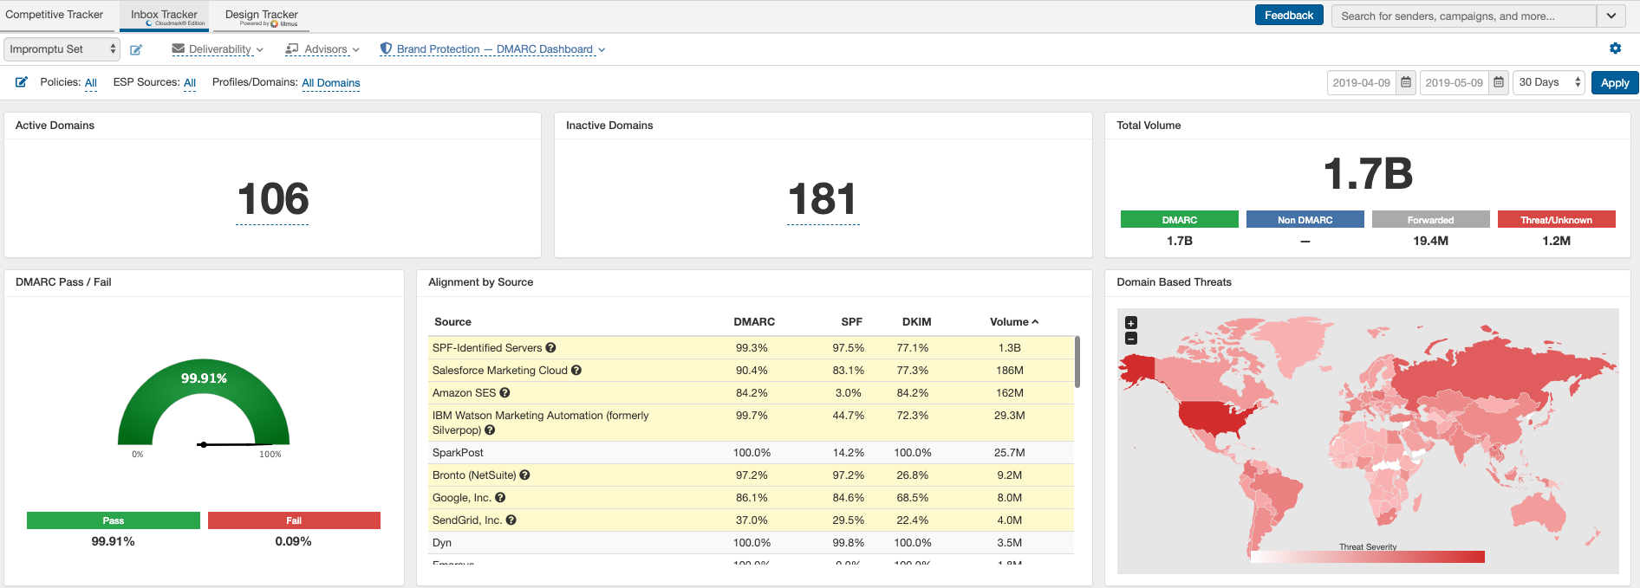Click the green DMARC volume label

point(1180,220)
